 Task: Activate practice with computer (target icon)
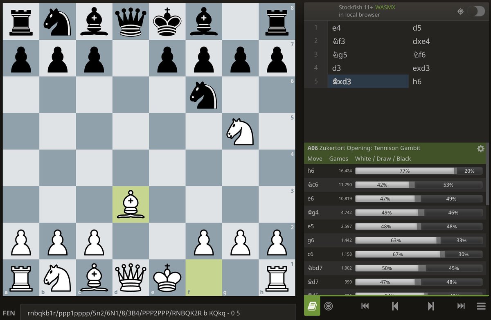tap(329, 306)
